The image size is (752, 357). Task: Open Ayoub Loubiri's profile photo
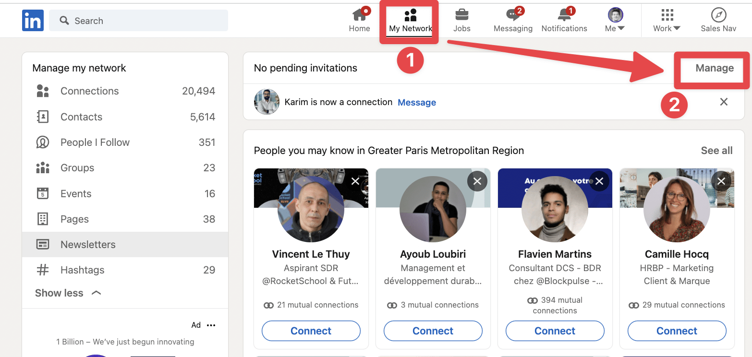pyautogui.click(x=433, y=209)
